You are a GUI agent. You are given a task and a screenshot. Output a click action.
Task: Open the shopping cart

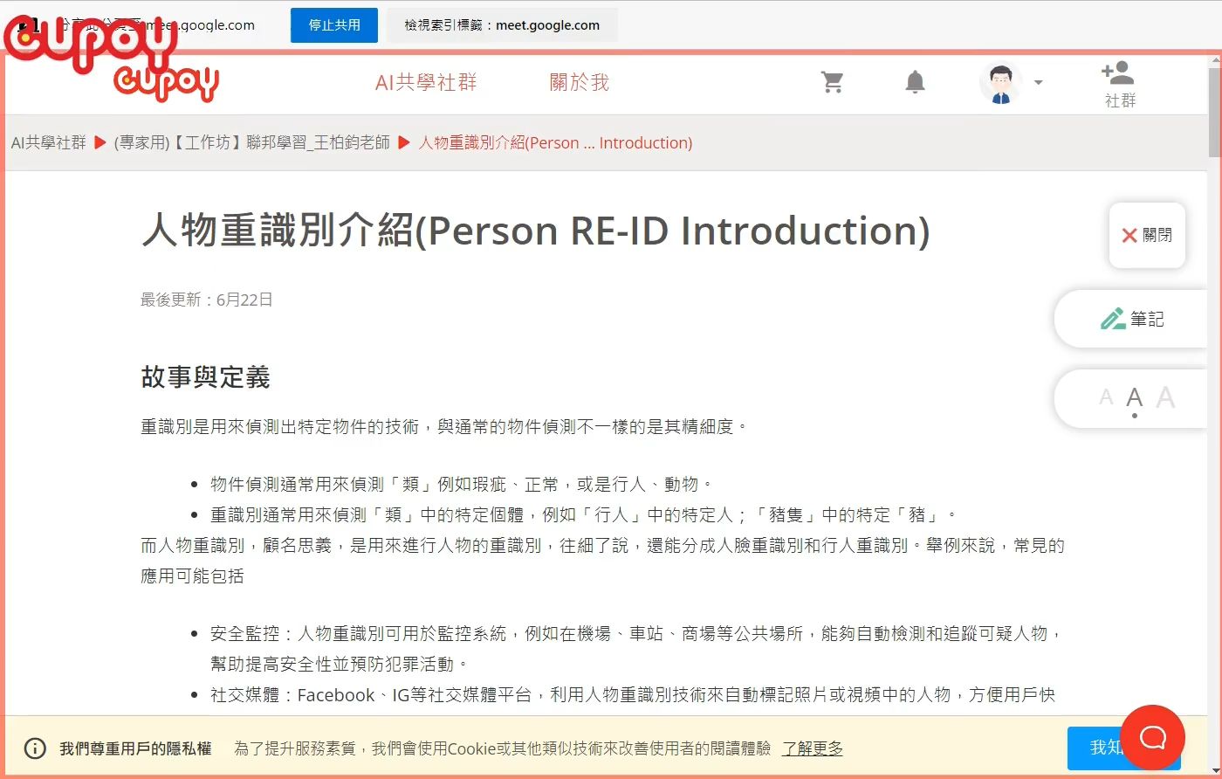pos(833,80)
